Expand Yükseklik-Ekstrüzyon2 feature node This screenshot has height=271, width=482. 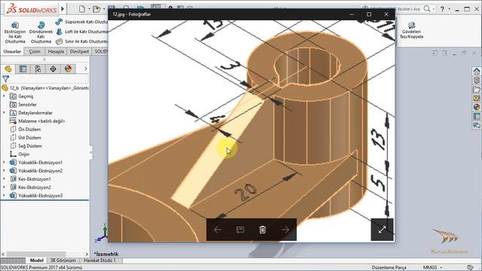[x=4, y=171]
